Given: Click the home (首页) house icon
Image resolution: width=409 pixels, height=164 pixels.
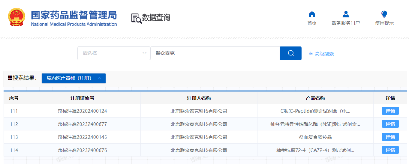Looking at the screenshot, I should click(312, 14).
